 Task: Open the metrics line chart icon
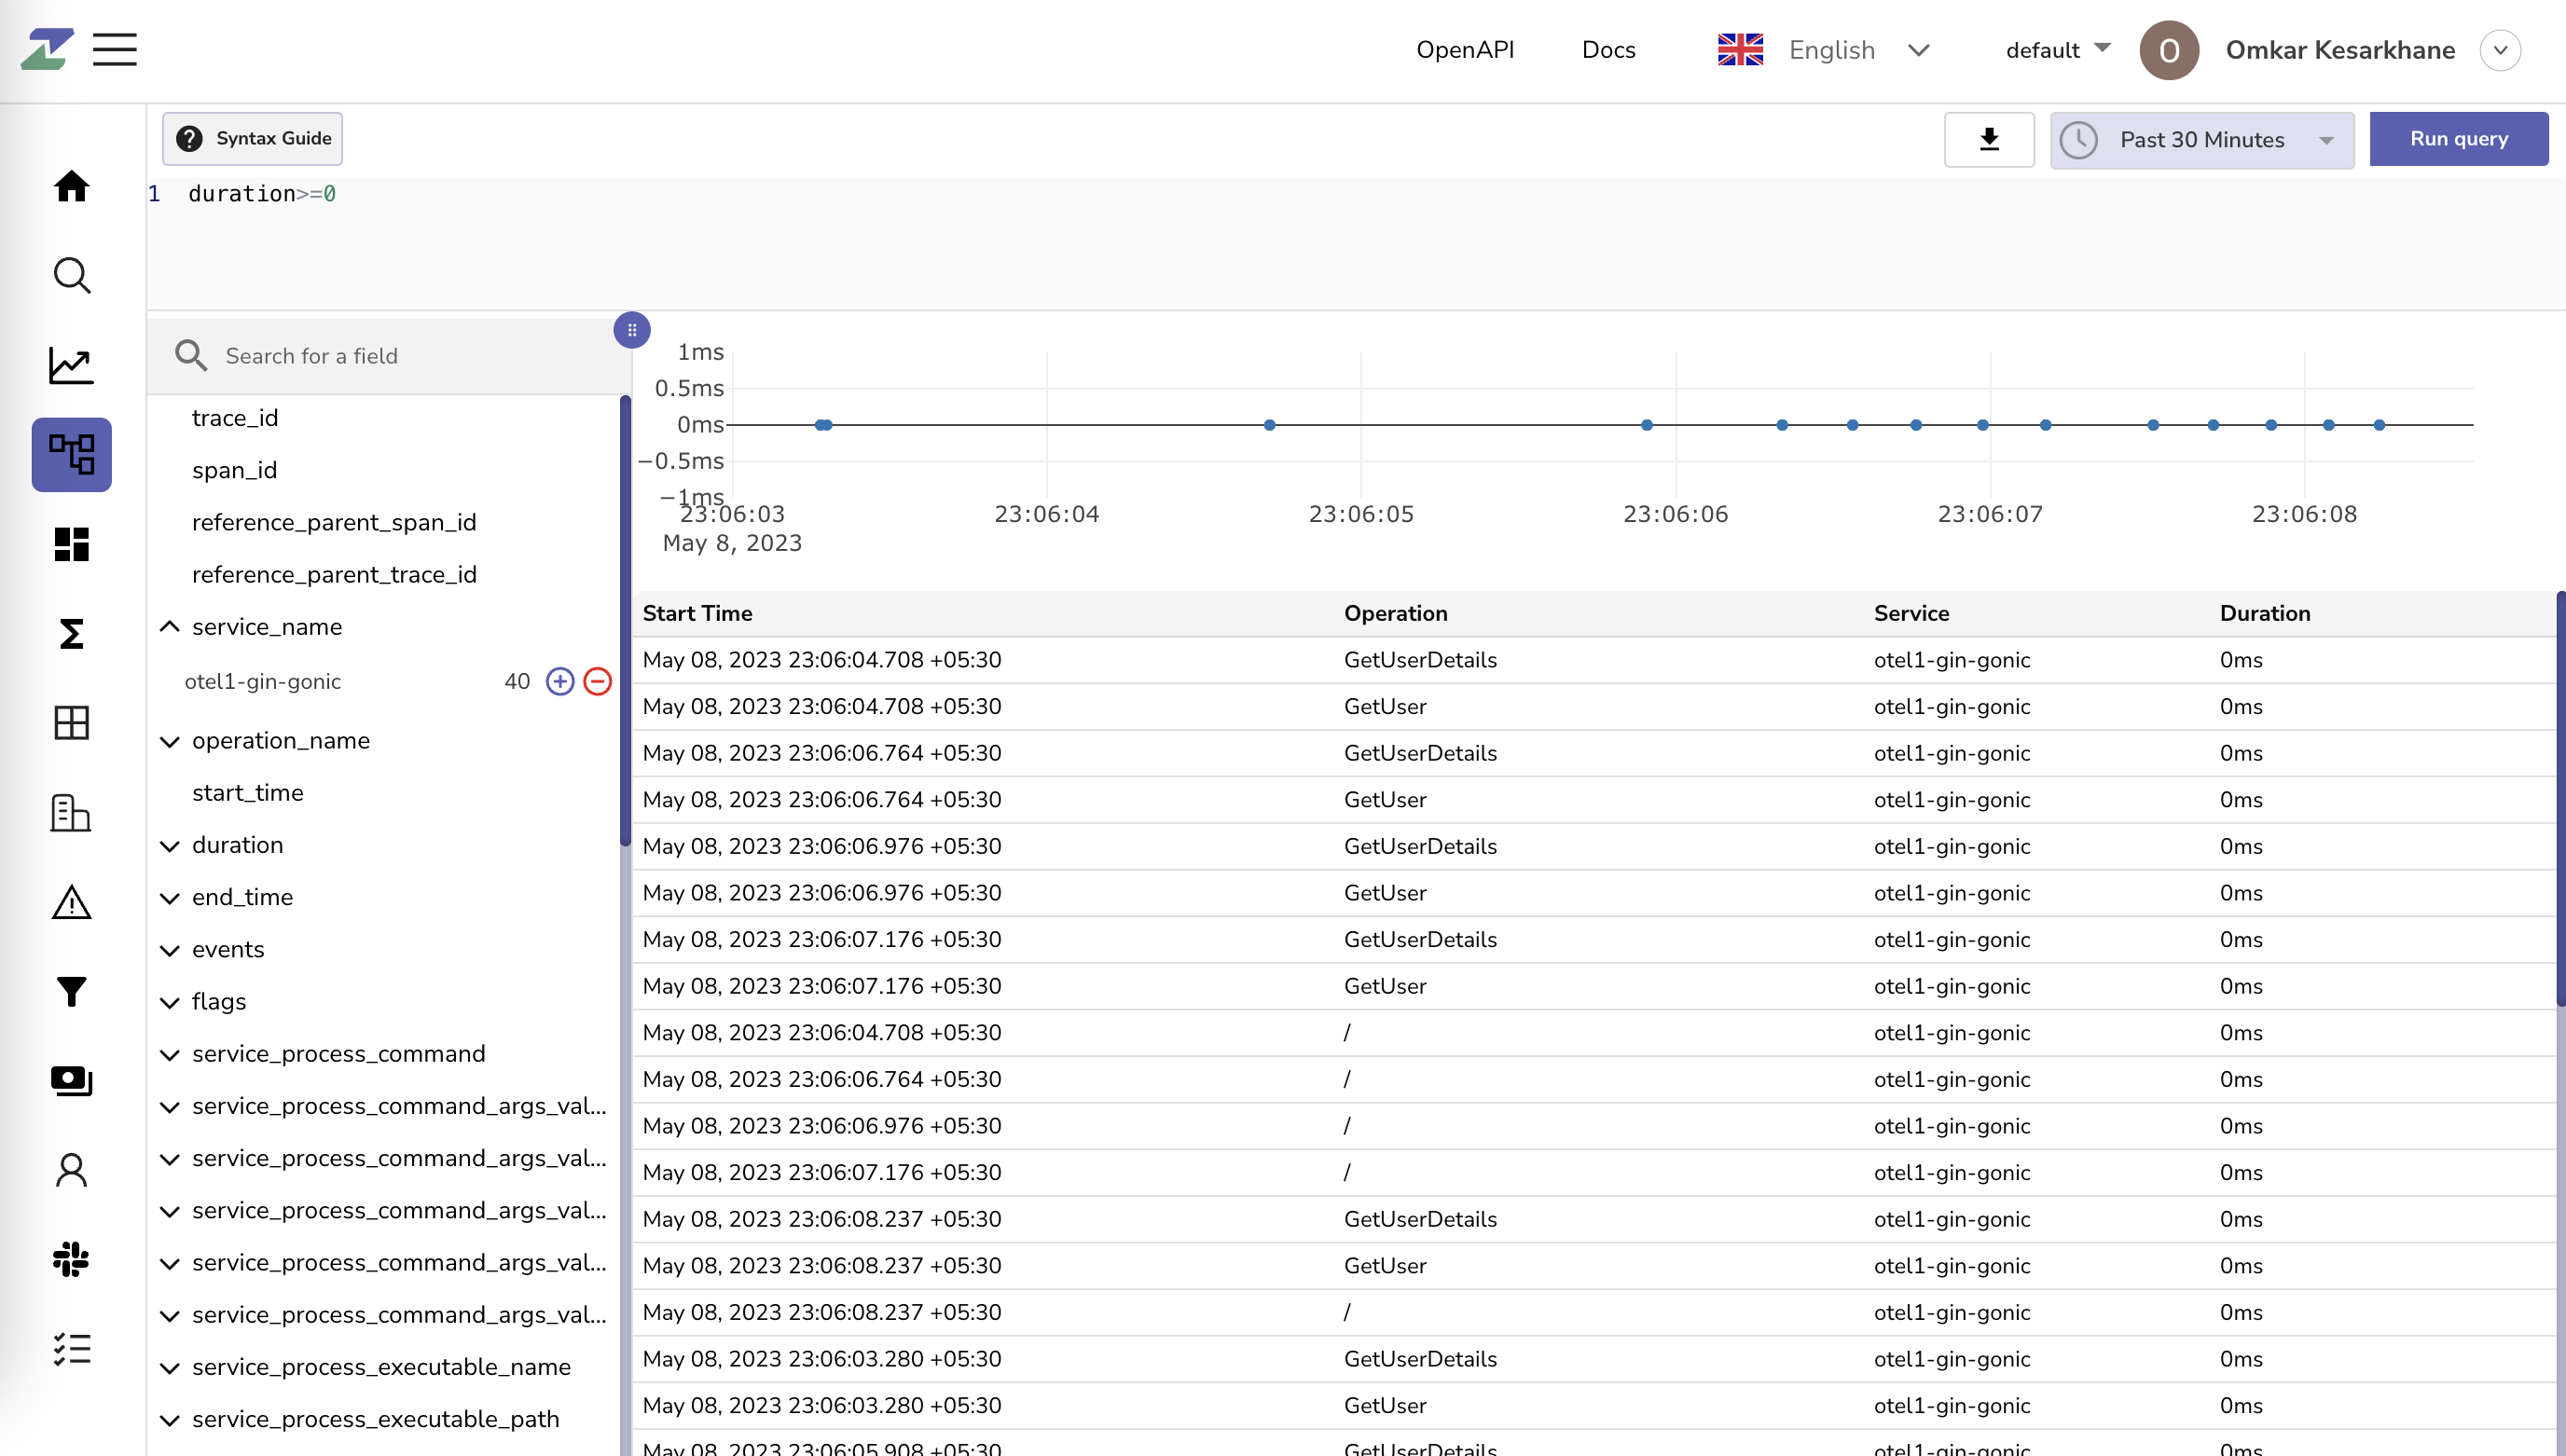tap(71, 365)
